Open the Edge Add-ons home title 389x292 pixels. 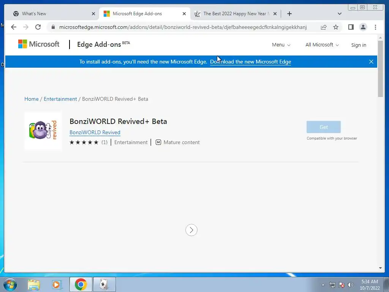coord(103,44)
